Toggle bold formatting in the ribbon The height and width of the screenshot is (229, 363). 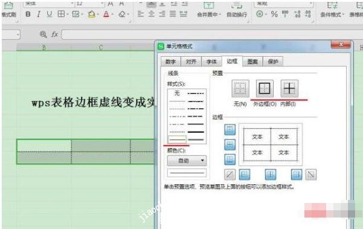point(28,15)
